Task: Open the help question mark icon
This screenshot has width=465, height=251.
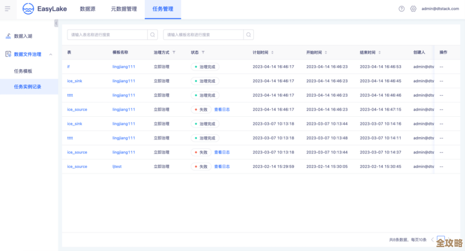Action: click(x=401, y=8)
